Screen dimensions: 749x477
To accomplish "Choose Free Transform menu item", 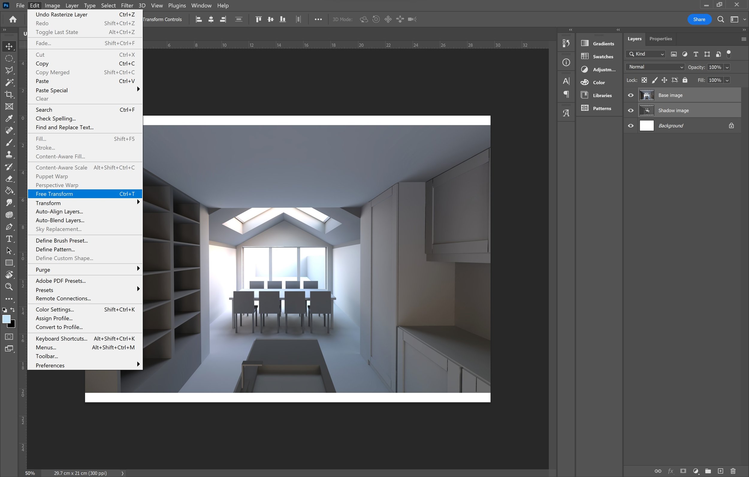I will click(x=85, y=194).
